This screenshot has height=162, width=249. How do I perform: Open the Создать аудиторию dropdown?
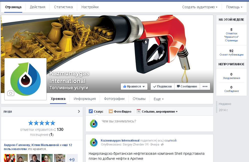pyautogui.click(x=200, y=7)
